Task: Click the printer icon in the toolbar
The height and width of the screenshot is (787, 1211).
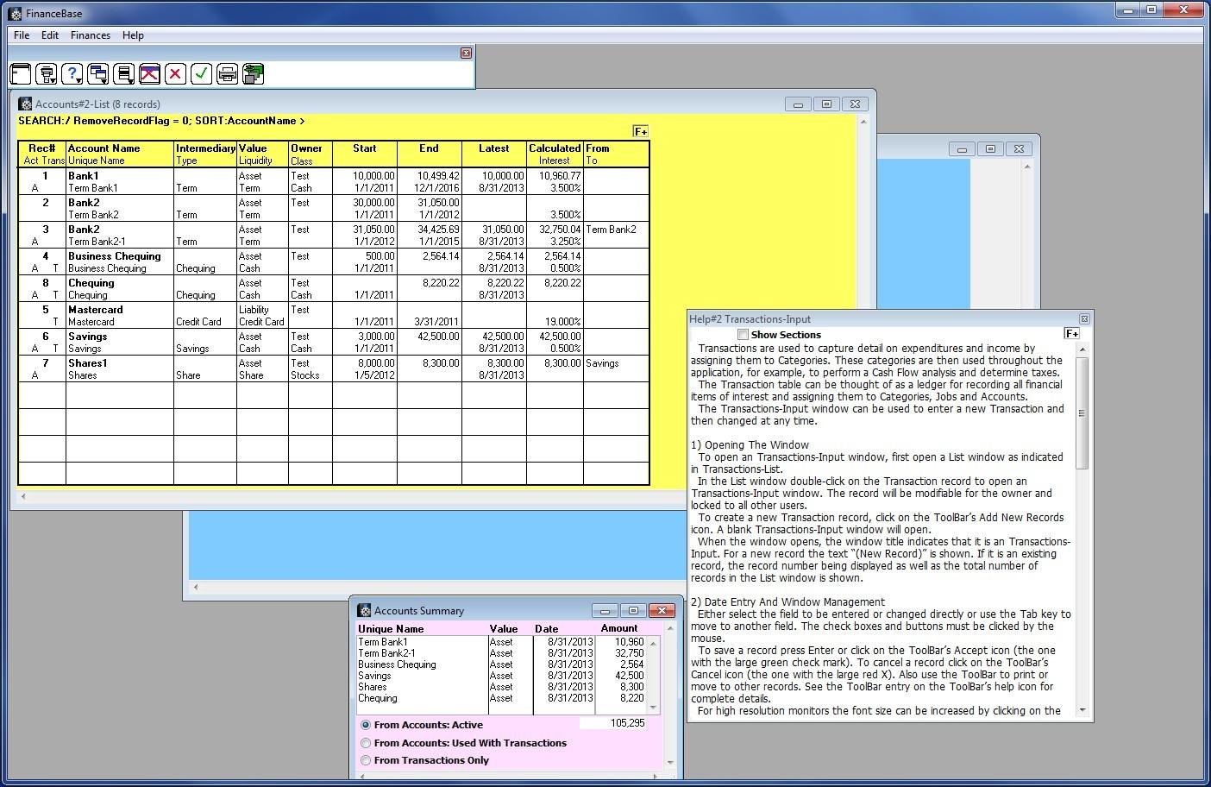Action: tap(227, 74)
